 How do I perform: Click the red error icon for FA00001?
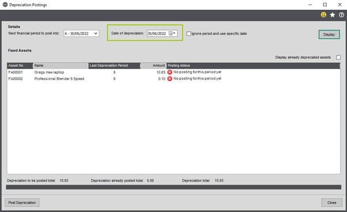click(x=169, y=72)
